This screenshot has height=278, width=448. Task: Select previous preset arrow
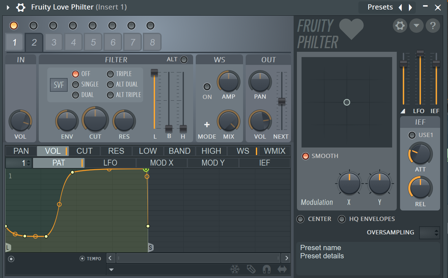coord(400,7)
